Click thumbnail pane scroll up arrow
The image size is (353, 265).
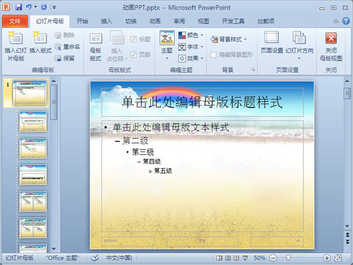pos(54,80)
